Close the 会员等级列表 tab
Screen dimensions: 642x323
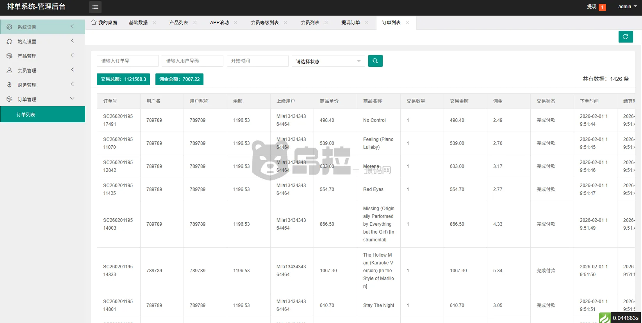click(285, 23)
